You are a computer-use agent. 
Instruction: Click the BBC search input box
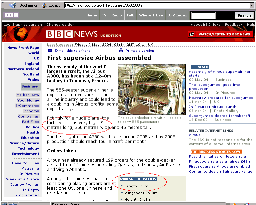pyautogui.click(x=203, y=15)
